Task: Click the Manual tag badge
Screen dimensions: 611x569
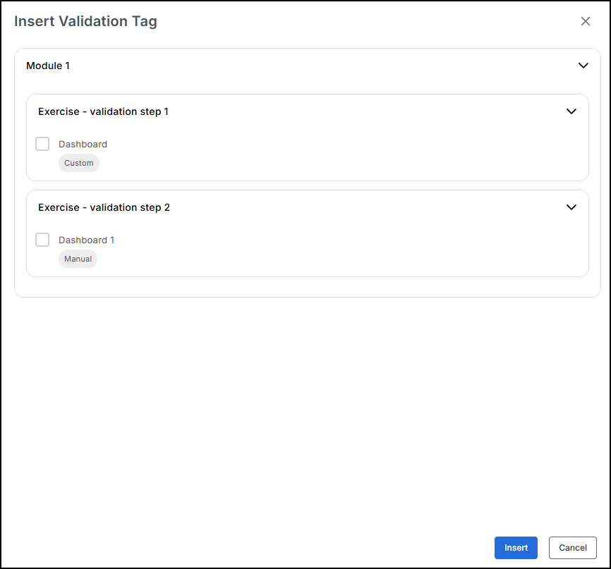Action: click(x=78, y=259)
